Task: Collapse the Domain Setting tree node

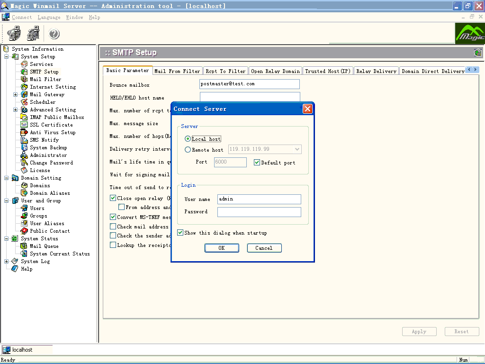Action: (x=7, y=178)
